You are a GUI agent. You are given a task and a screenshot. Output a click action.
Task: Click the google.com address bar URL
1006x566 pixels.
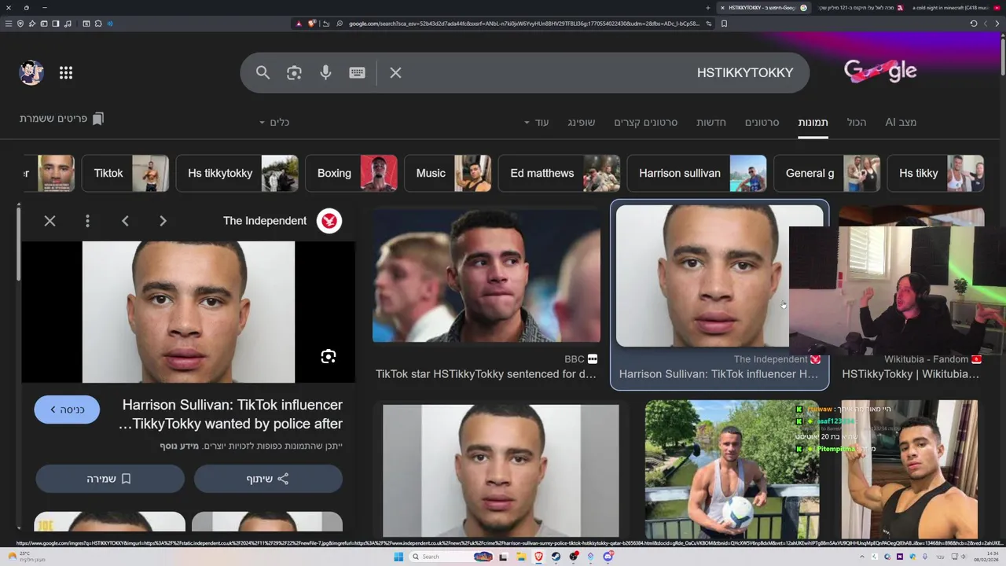[524, 24]
